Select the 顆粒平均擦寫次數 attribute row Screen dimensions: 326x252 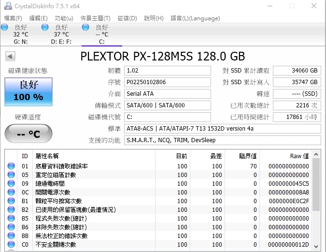coord(158,201)
